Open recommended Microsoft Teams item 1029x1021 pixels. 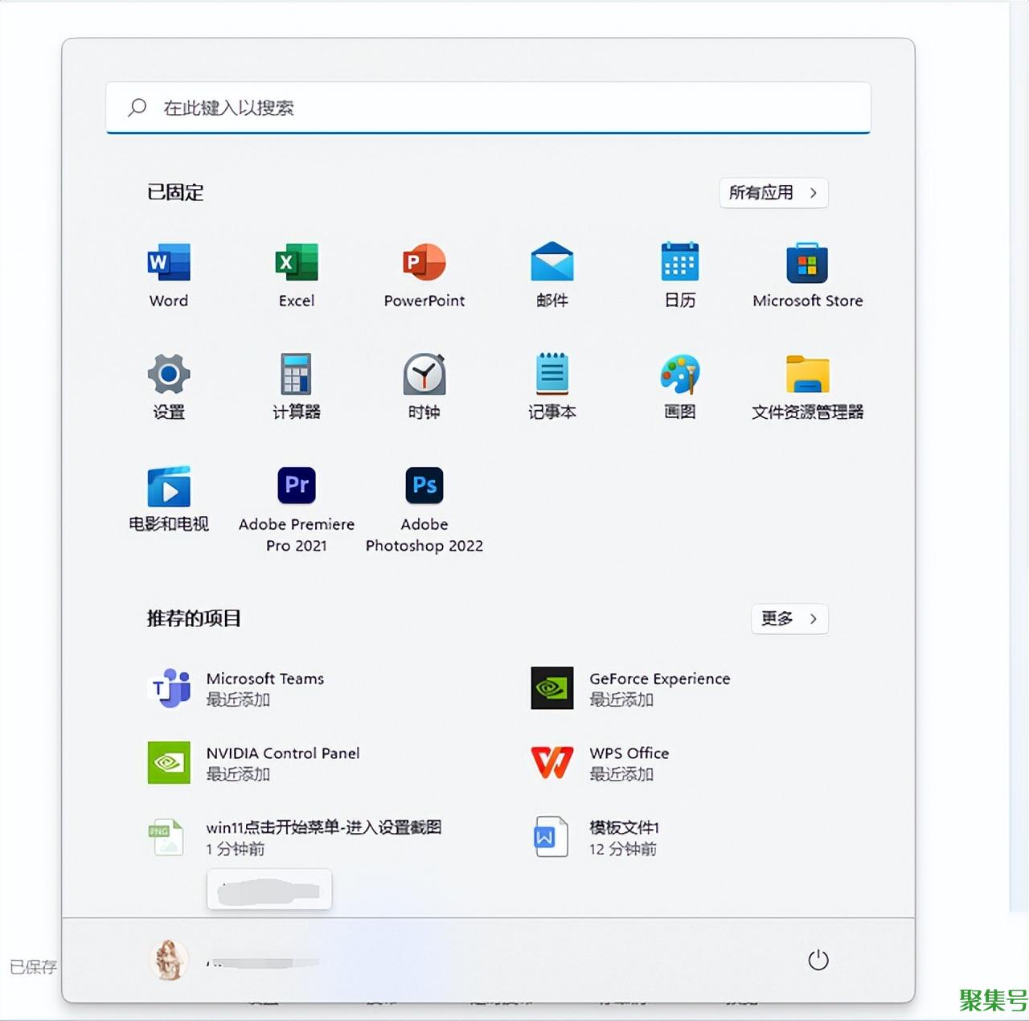[x=264, y=688]
